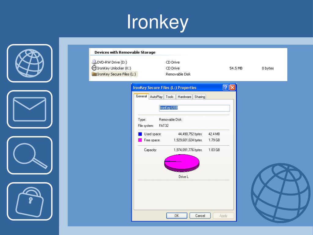313x235 pixels.
Task: Close the IronKey Properties dialog
Action: pyautogui.click(x=232, y=87)
